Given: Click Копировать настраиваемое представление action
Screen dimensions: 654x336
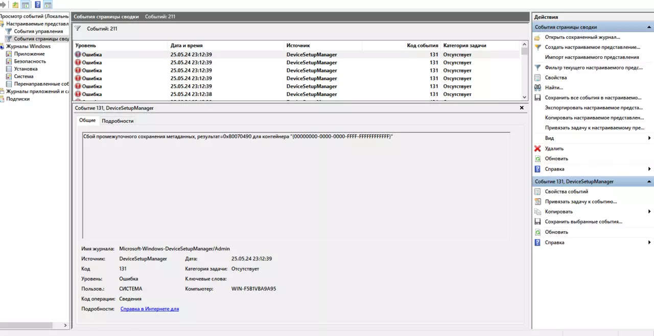Looking at the screenshot, I should coord(594,118).
